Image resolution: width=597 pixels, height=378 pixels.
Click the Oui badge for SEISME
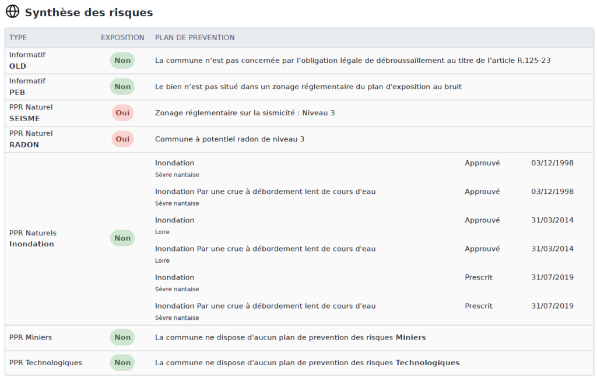pyautogui.click(x=122, y=113)
